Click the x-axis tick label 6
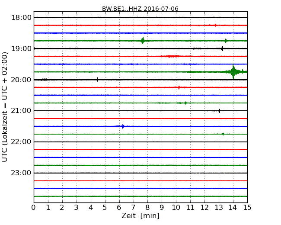The width and height of the screenshot is (281, 225). pyautogui.click(x=119, y=208)
